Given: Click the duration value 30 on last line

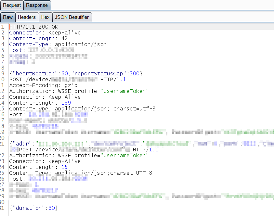Looking at the screenshot, I should (52, 208).
